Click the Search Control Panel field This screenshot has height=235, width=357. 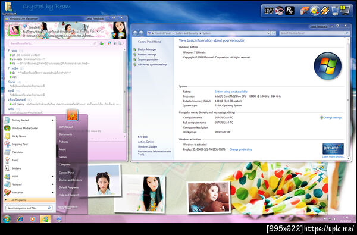pos(314,33)
